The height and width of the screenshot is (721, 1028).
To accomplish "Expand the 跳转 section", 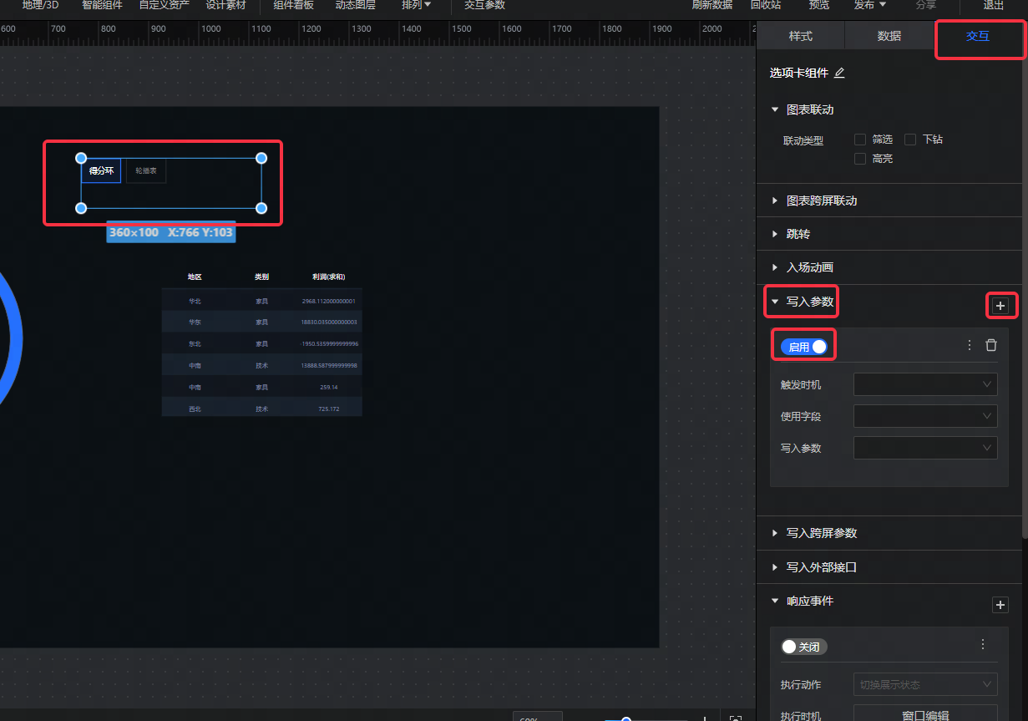I will click(775, 234).
